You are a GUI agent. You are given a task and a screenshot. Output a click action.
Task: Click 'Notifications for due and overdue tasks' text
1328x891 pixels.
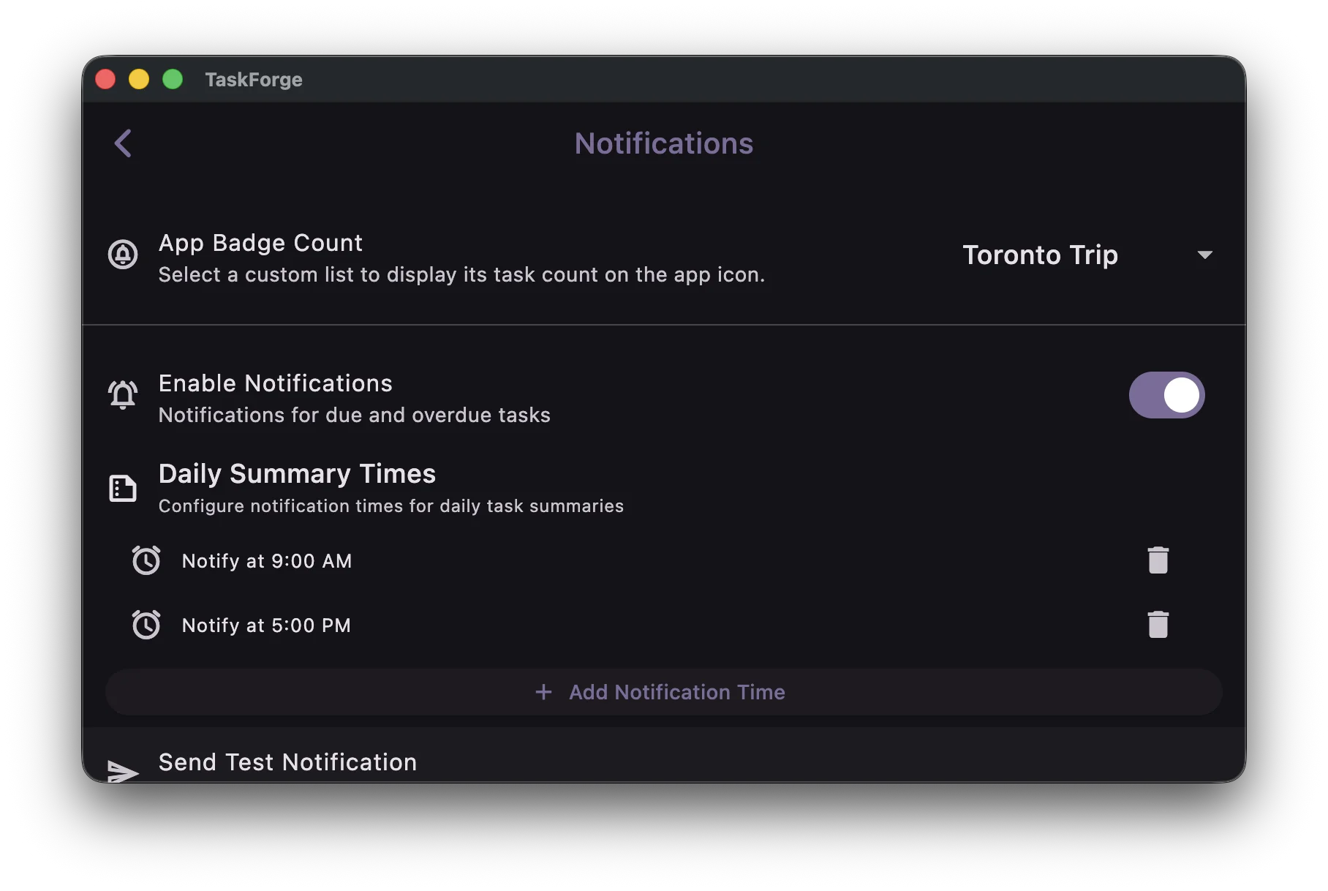click(x=355, y=416)
